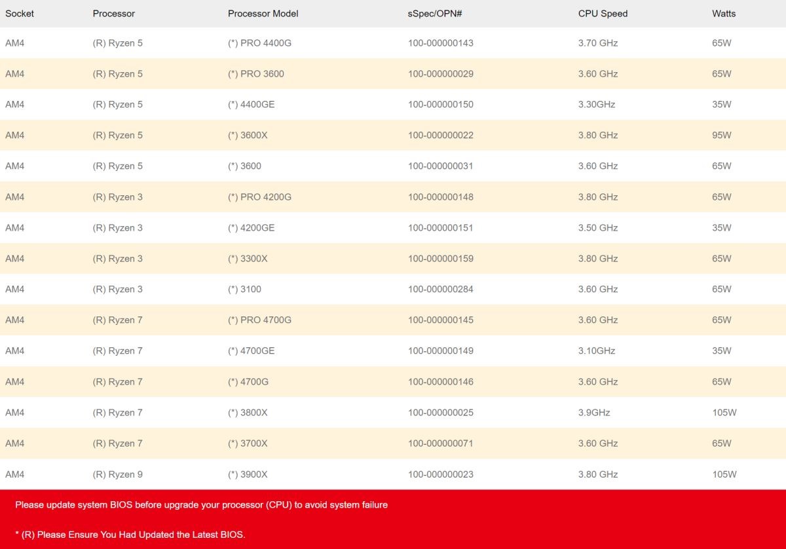Select the (*) PRO 4200G model cell
The image size is (786, 549).
259,197
